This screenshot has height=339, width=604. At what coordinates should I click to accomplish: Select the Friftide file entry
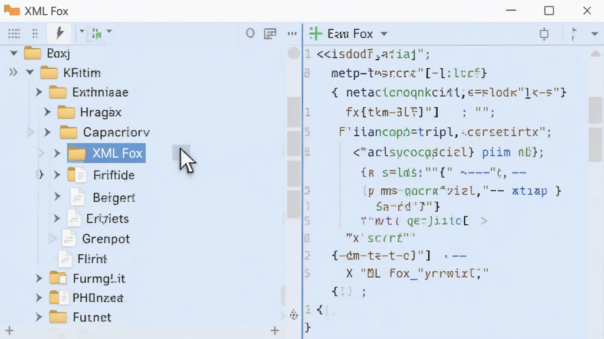click(x=101, y=175)
